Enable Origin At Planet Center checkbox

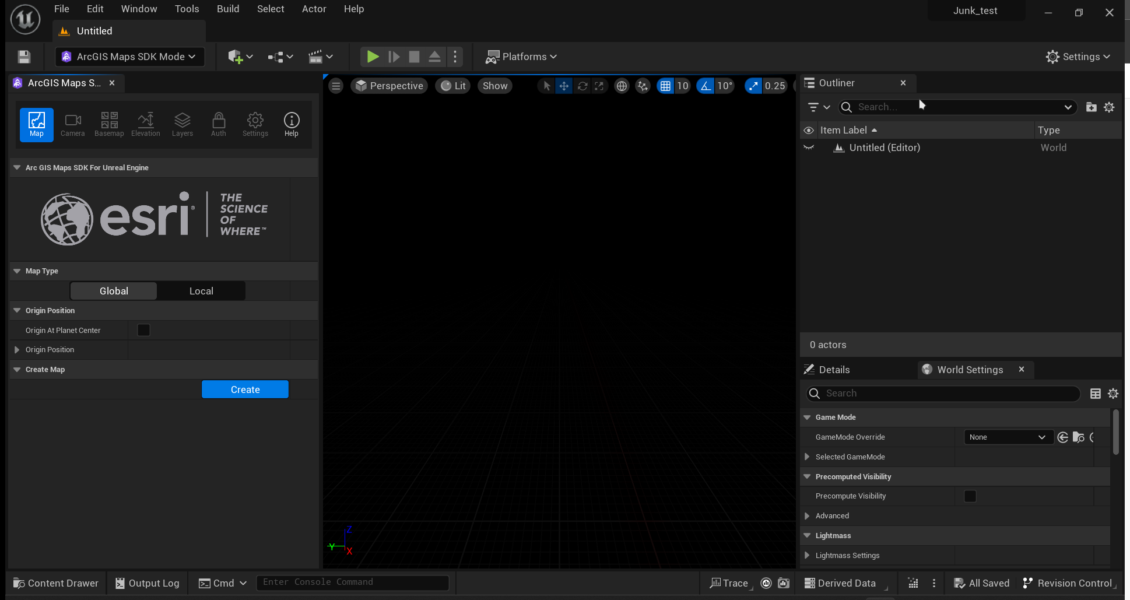coord(143,330)
